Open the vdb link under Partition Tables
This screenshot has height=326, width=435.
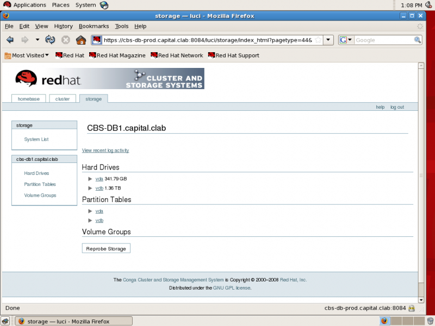tap(100, 221)
